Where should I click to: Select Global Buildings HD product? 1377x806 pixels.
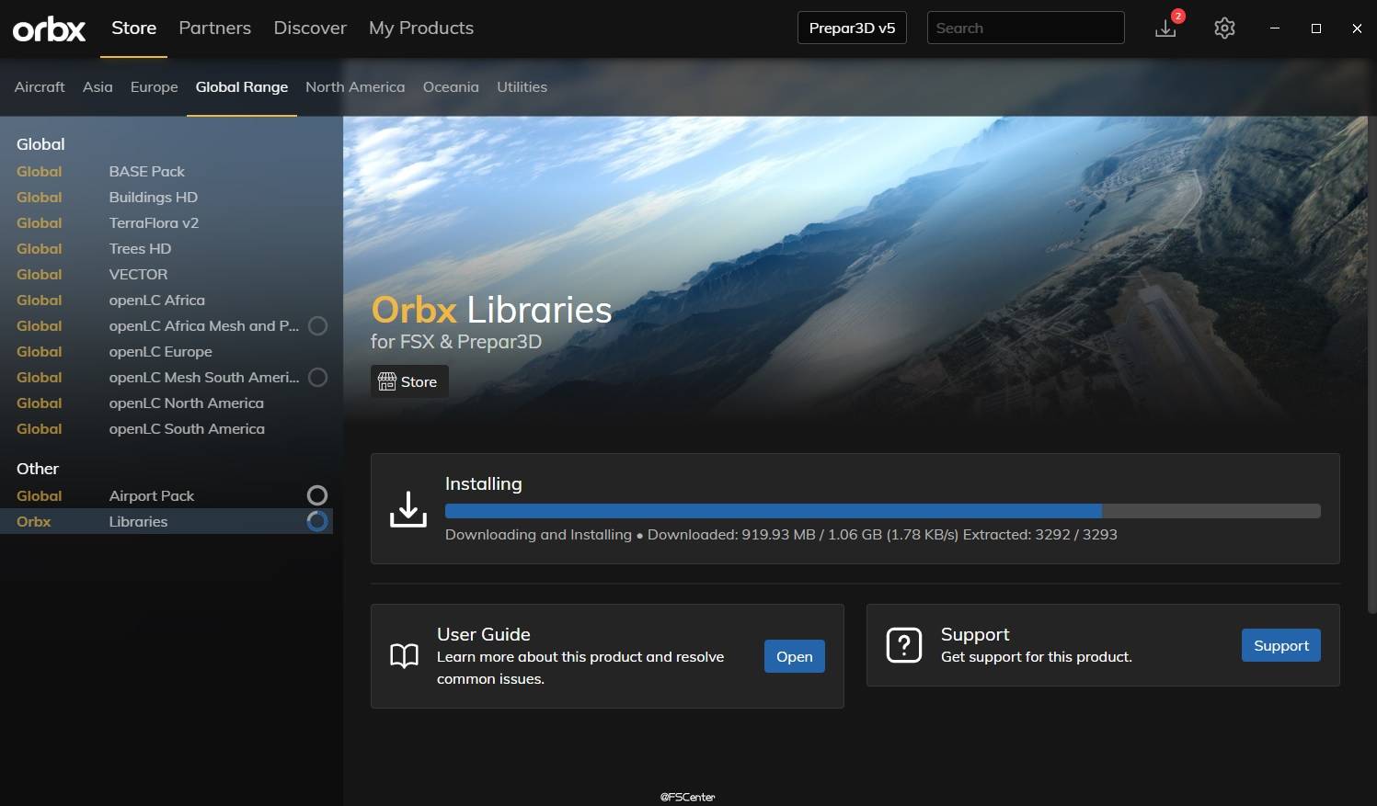[166, 197]
